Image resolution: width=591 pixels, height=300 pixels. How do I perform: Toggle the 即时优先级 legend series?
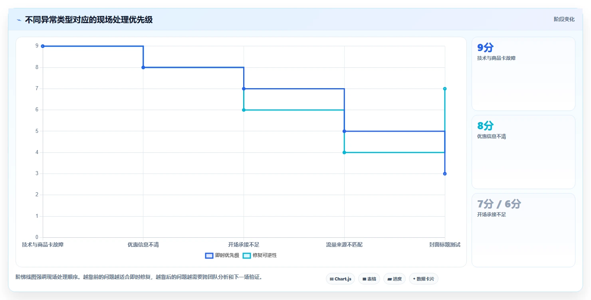(x=222, y=255)
